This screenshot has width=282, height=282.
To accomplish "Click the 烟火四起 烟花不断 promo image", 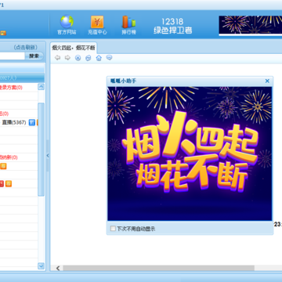I will (x=190, y=154).
